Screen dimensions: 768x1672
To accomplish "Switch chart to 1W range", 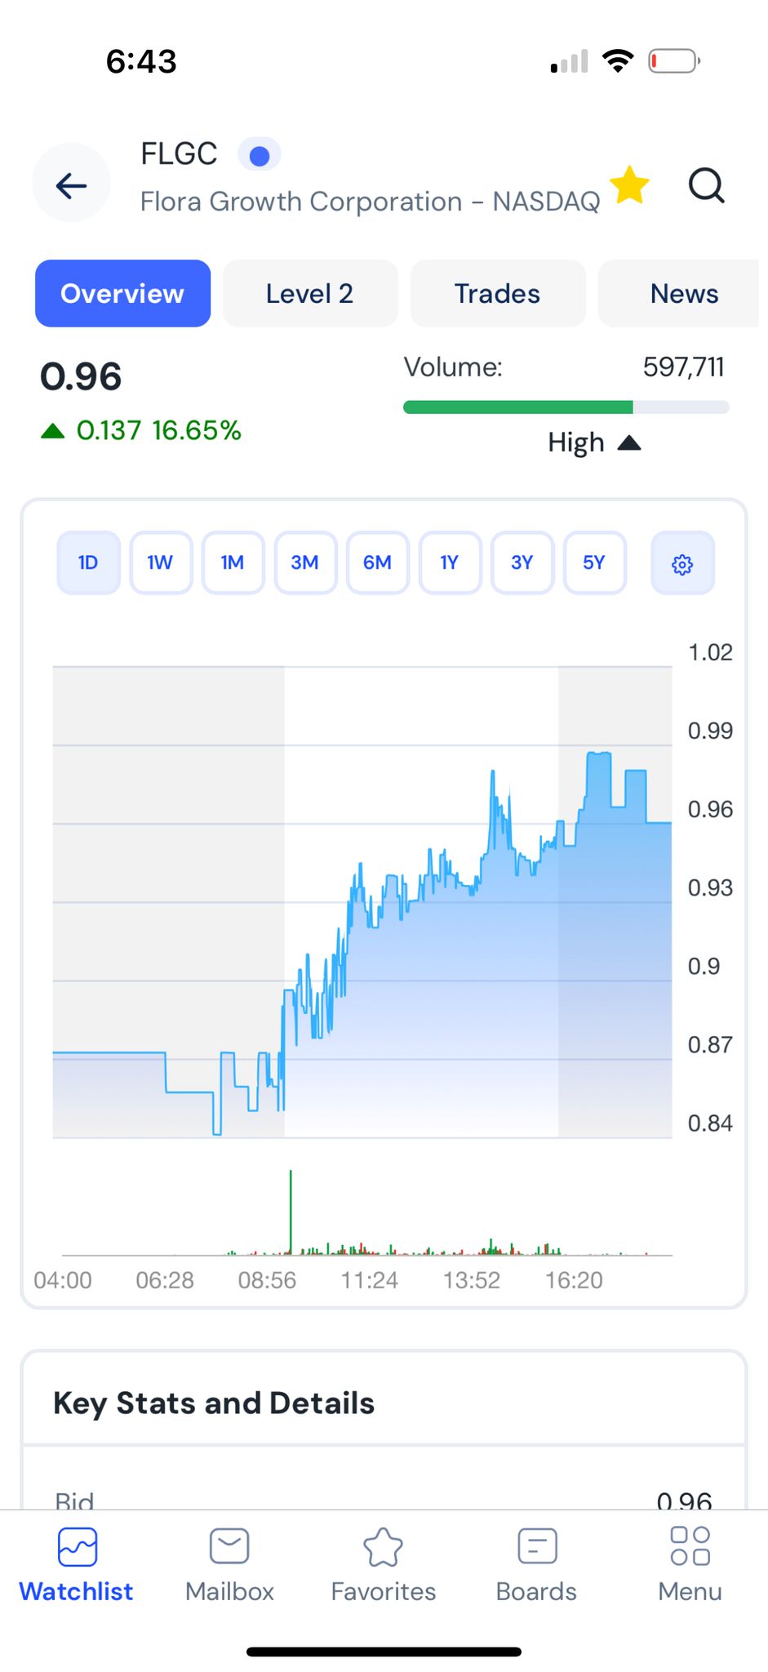I will pyautogui.click(x=160, y=563).
